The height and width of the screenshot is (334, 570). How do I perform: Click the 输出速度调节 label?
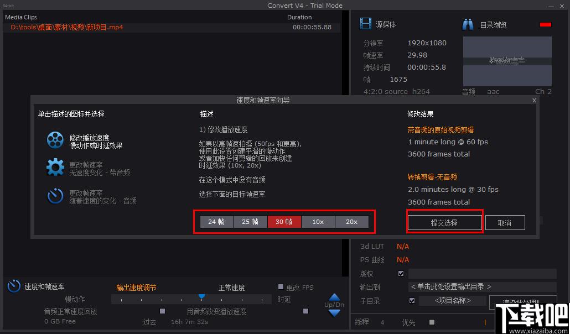[136, 288]
